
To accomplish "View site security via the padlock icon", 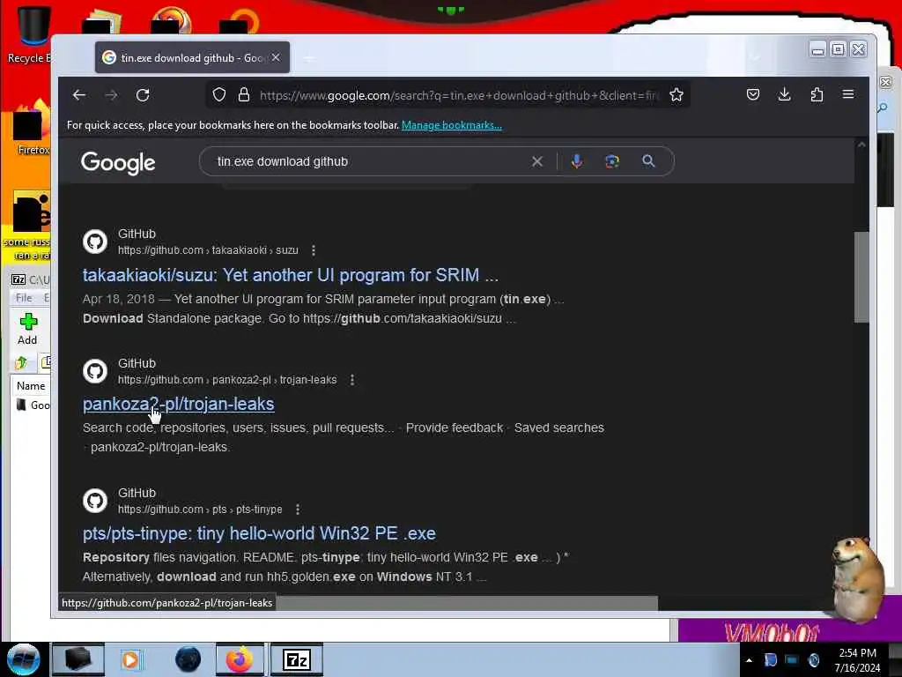I will click(x=244, y=94).
